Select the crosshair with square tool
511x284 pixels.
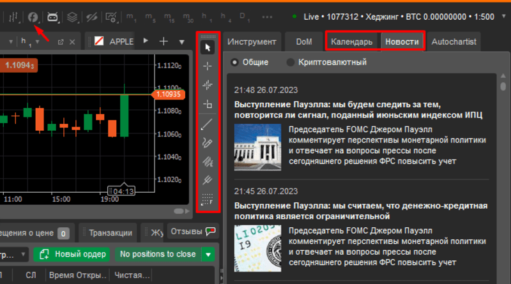click(x=208, y=104)
